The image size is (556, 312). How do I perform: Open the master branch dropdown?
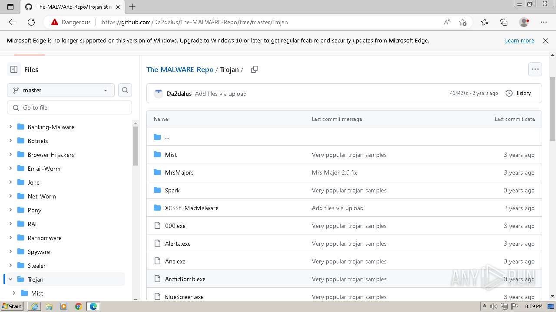[x=61, y=90]
